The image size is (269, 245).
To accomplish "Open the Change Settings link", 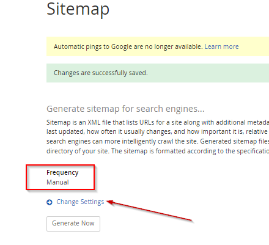I will click(x=80, y=202).
